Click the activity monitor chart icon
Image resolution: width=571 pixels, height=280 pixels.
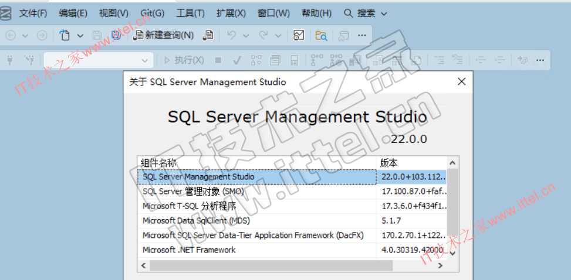299,35
